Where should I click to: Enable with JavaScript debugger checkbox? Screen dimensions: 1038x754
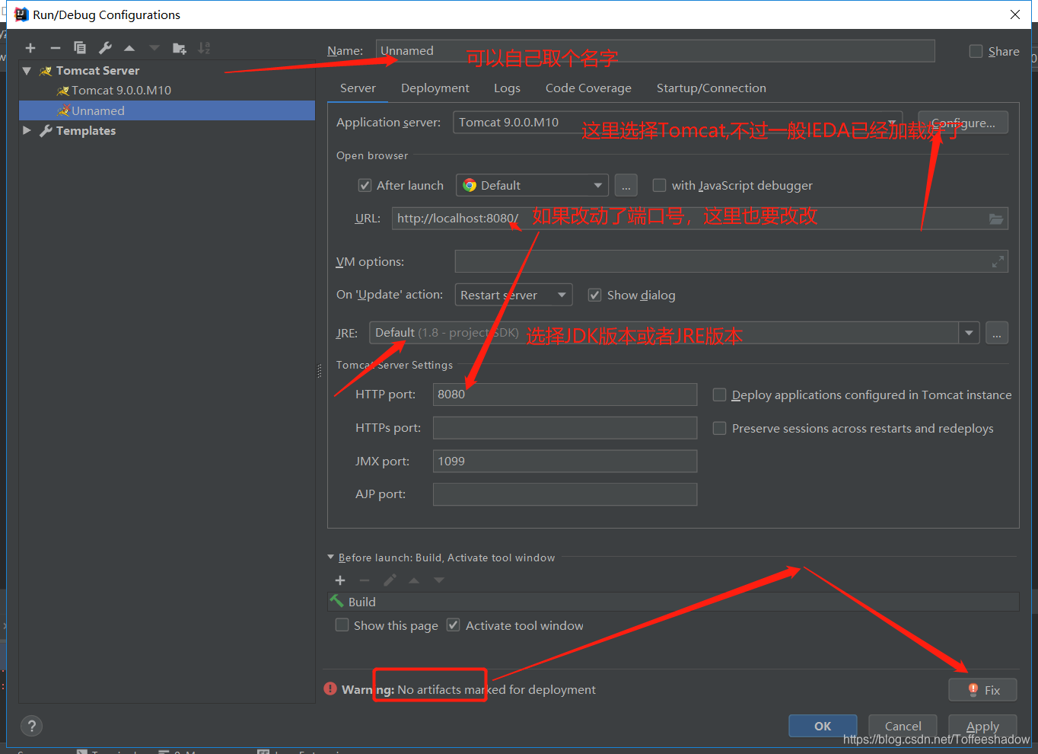pyautogui.click(x=659, y=185)
